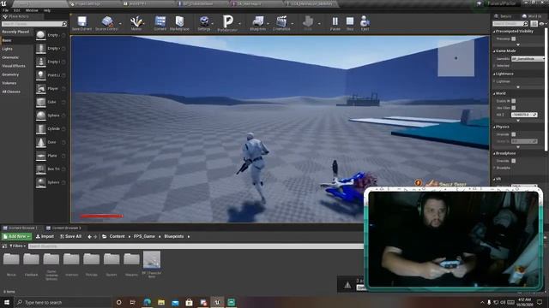This screenshot has width=549, height=308.
Task: Click the large P toolbar icon
Action: coord(227,21)
